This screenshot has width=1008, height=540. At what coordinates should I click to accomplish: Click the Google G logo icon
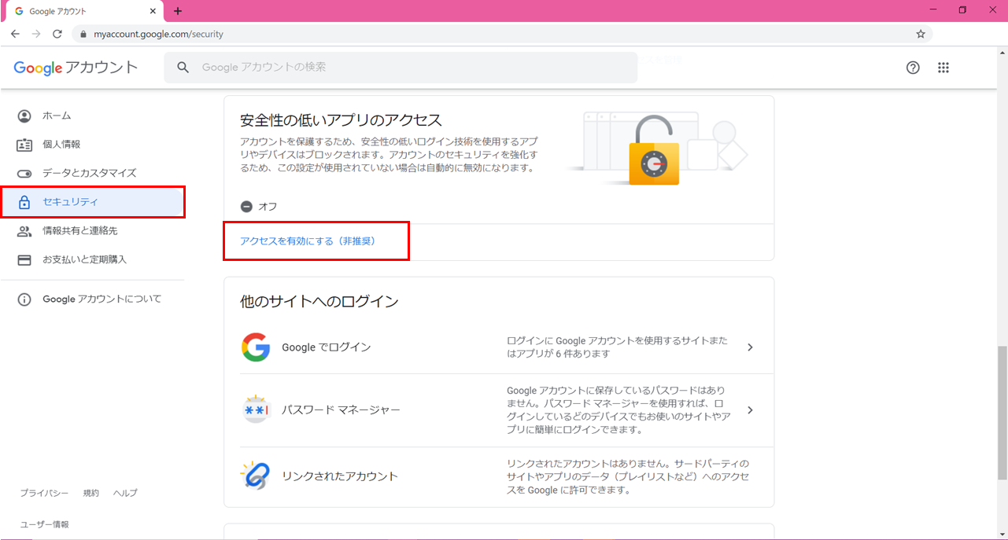(256, 347)
